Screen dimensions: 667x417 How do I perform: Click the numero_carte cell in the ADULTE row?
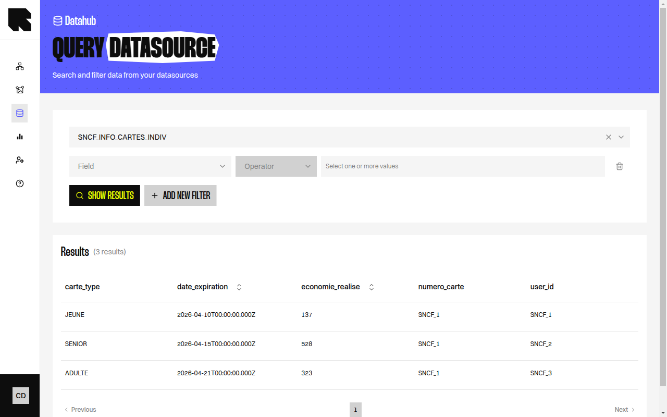pyautogui.click(x=429, y=373)
